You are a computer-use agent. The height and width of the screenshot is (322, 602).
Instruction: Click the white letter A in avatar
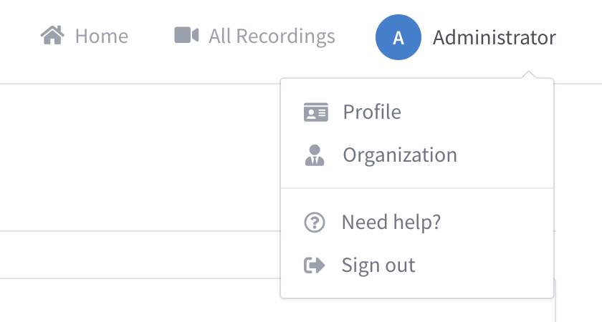pyautogui.click(x=398, y=38)
